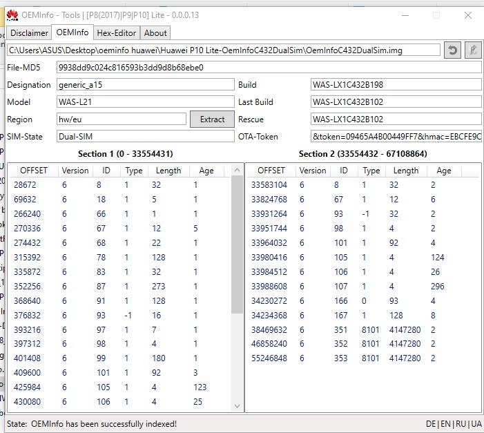Sort Section 1 by Length column header
Viewport: 484px width, 433px height.
tap(168, 171)
